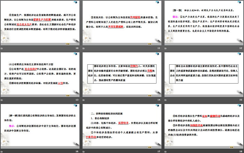Click red text 雇佣劳动 on slide 18
The image size is (244, 153).
(x=215, y=116)
